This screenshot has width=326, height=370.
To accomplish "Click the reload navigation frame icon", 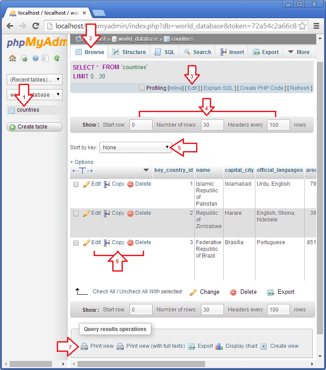I will tap(57, 58).
